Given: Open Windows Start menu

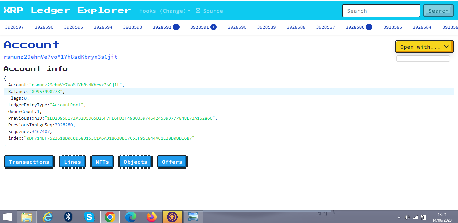Looking at the screenshot, I should (8, 217).
